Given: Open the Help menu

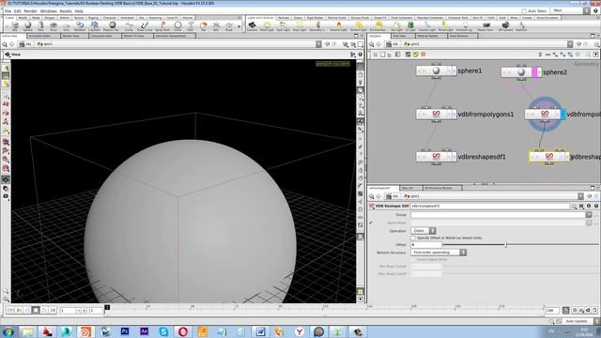Looking at the screenshot, I should 79,11.
